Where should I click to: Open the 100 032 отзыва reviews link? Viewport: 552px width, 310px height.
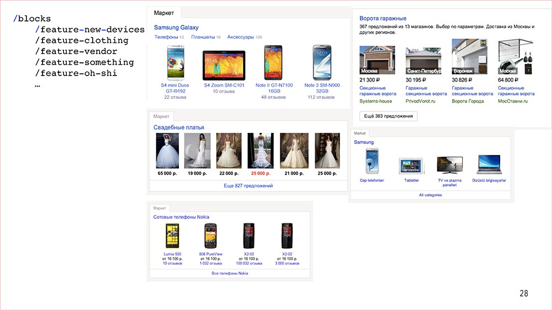click(x=249, y=263)
